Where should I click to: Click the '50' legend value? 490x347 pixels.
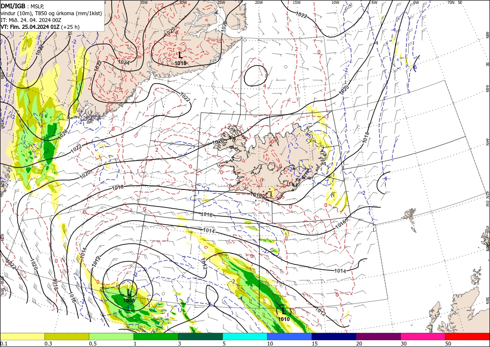click(448, 344)
